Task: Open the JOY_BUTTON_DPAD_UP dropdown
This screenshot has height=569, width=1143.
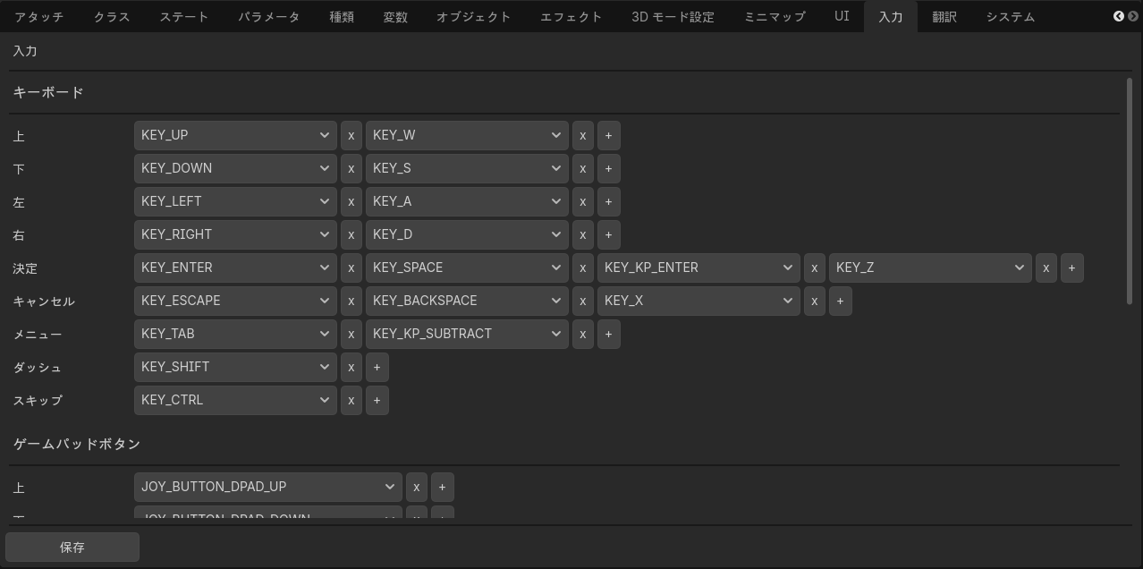Action: coord(268,487)
